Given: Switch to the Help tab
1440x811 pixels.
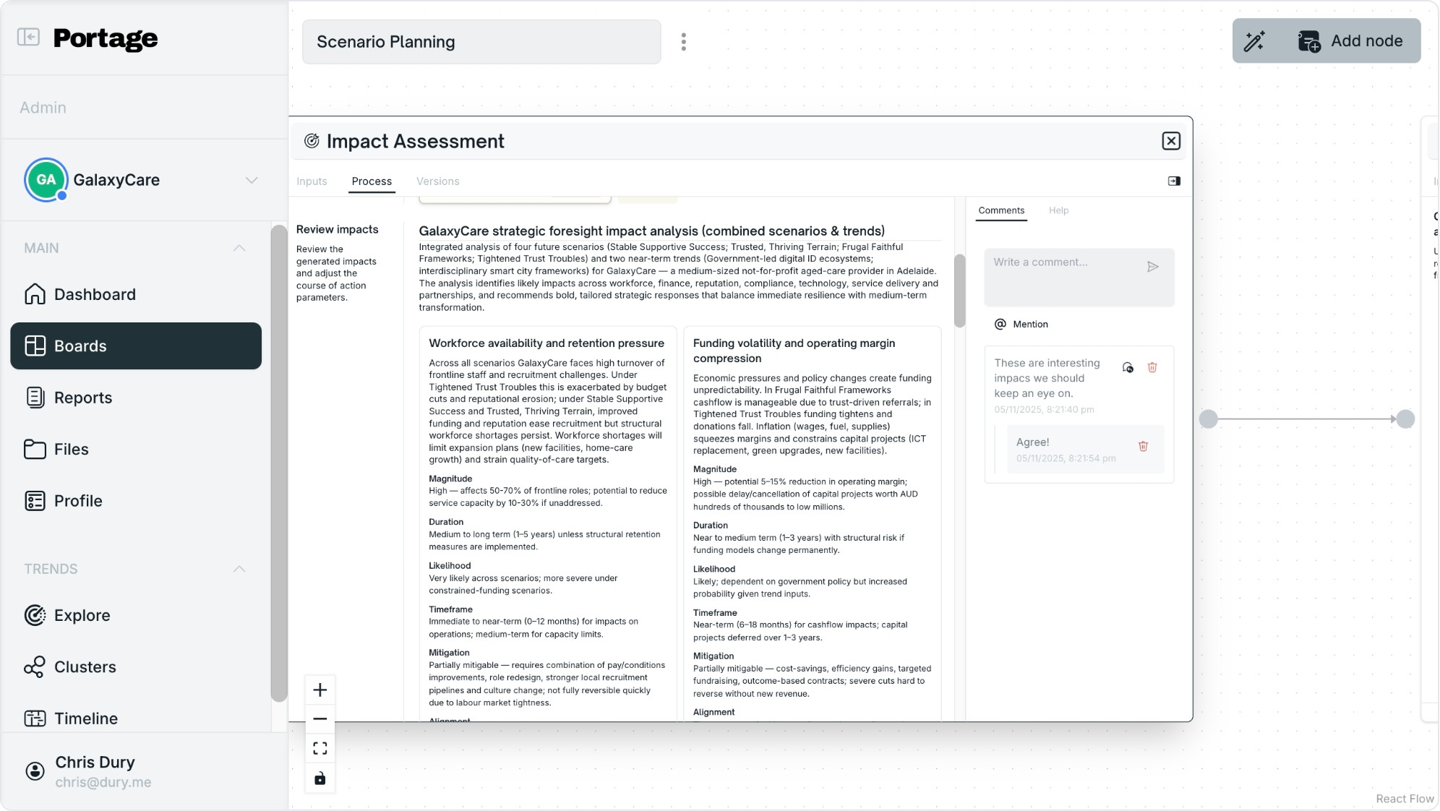Looking at the screenshot, I should 1058,210.
